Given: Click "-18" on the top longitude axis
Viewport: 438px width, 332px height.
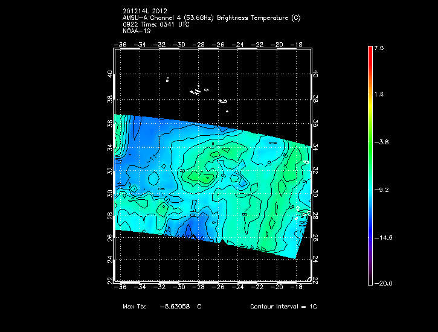Looking at the screenshot, I should click(296, 45).
